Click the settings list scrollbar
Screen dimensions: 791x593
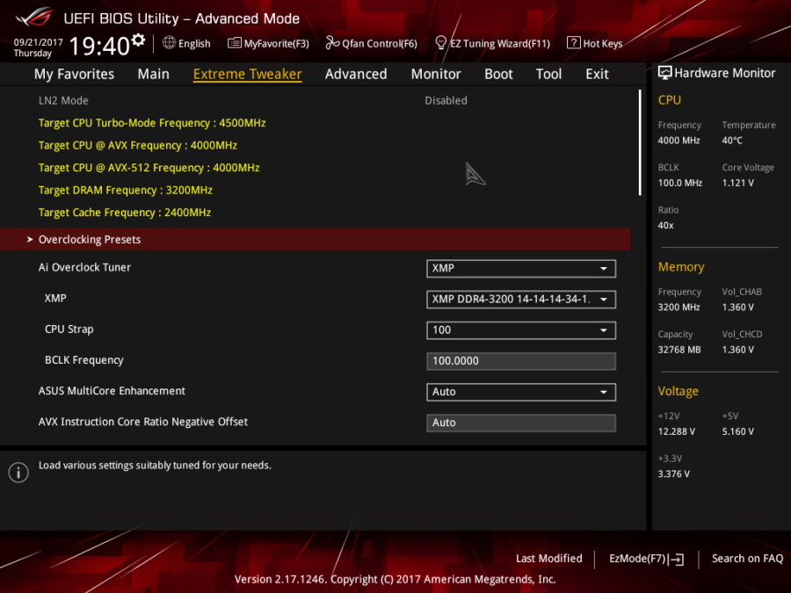coord(640,142)
